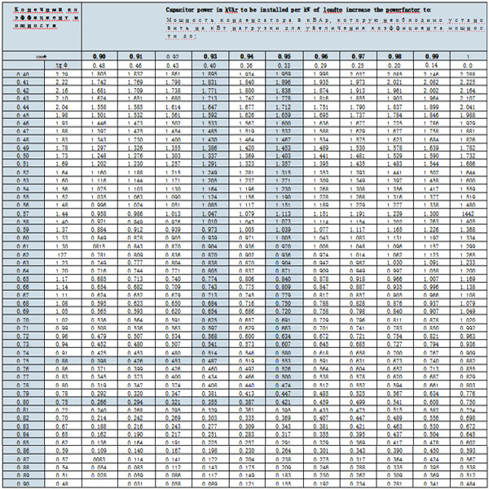Click the 0.36 cell under 0.94 header
This screenshot has height=489, width=489.
pyautogui.click(x=246, y=63)
